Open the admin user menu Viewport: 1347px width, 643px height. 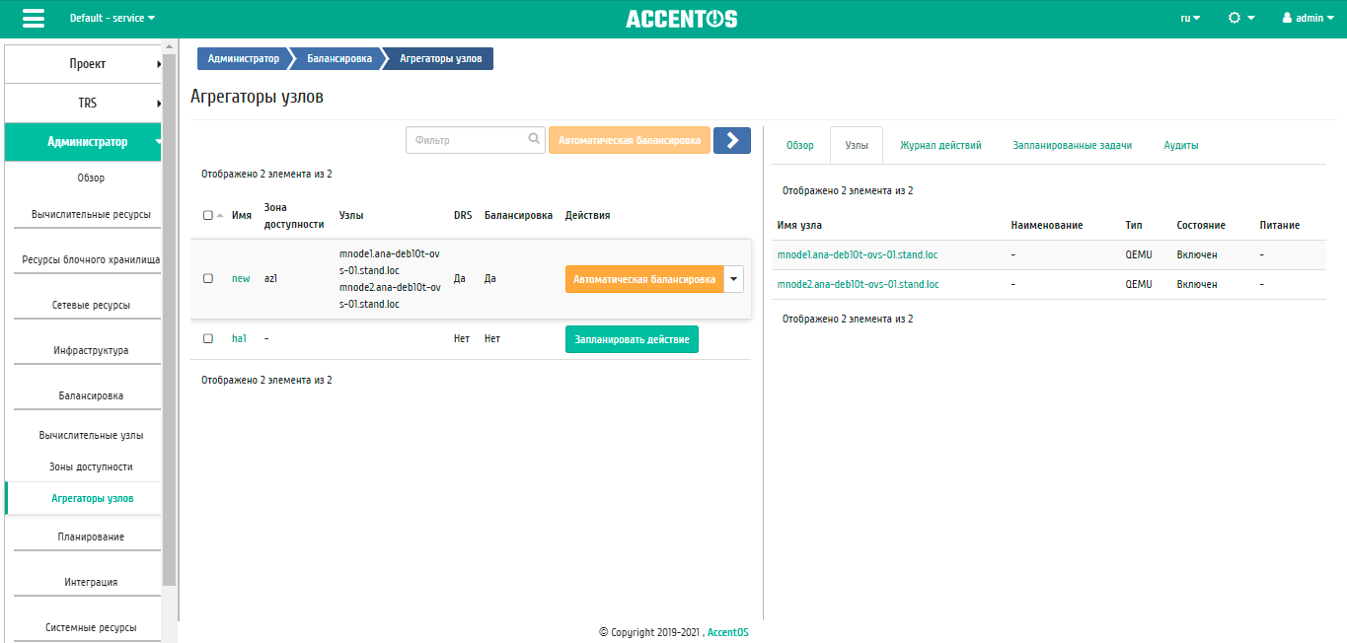pos(1310,18)
